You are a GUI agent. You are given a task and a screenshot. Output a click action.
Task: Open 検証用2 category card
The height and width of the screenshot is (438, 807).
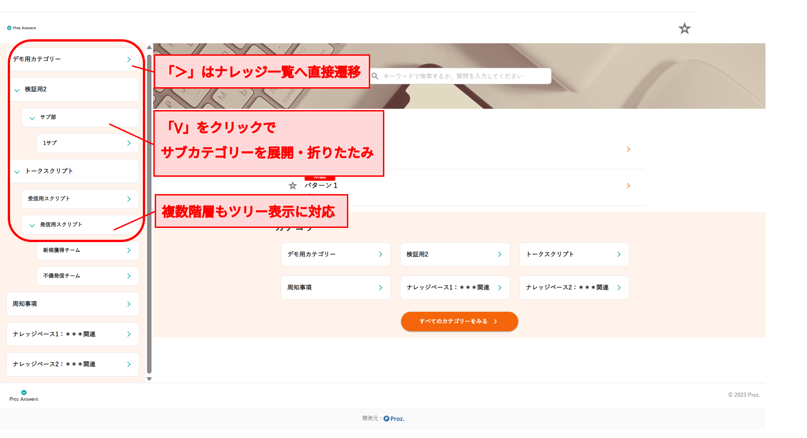tap(455, 254)
